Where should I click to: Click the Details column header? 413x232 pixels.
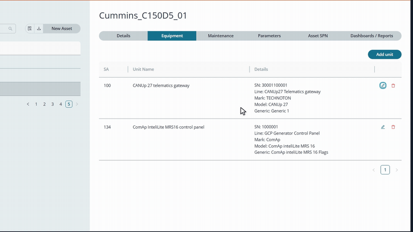click(261, 69)
